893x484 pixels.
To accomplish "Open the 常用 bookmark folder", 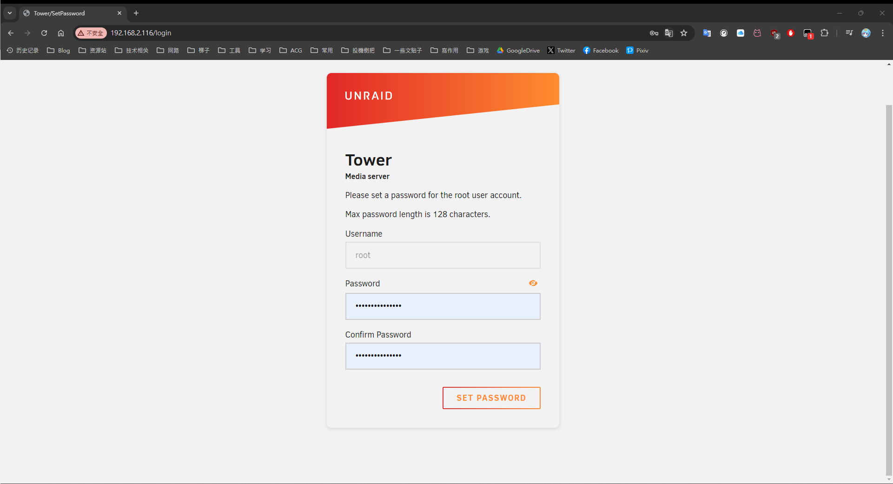I will coord(322,50).
